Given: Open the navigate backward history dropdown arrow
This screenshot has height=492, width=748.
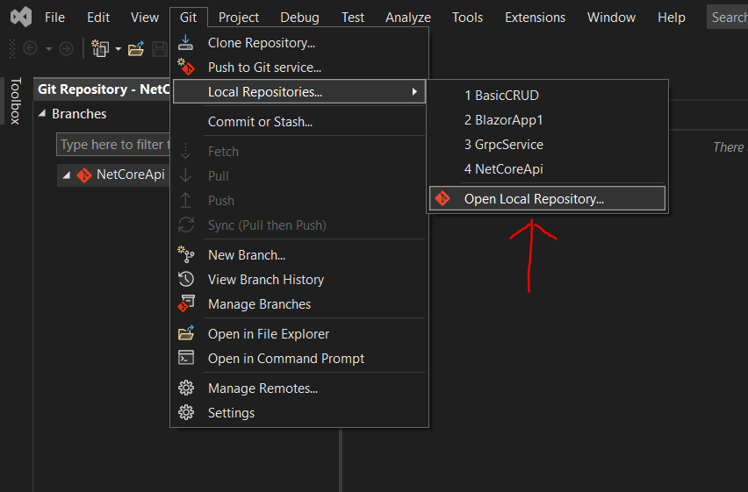Looking at the screenshot, I should pos(48,48).
